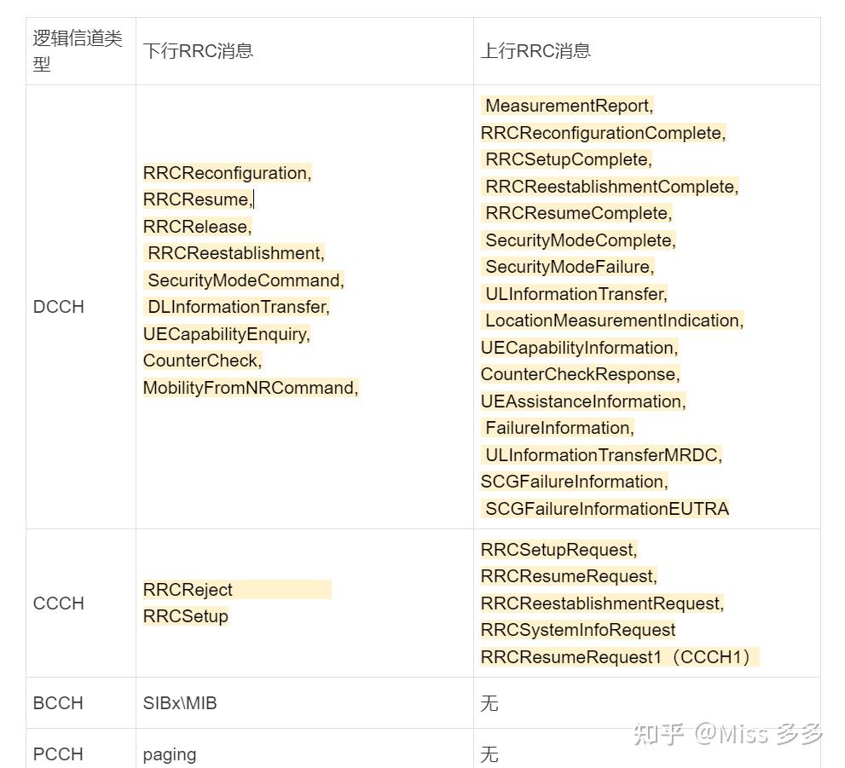Select the SIBx\MIB cell
845x768 pixels.
(180, 703)
